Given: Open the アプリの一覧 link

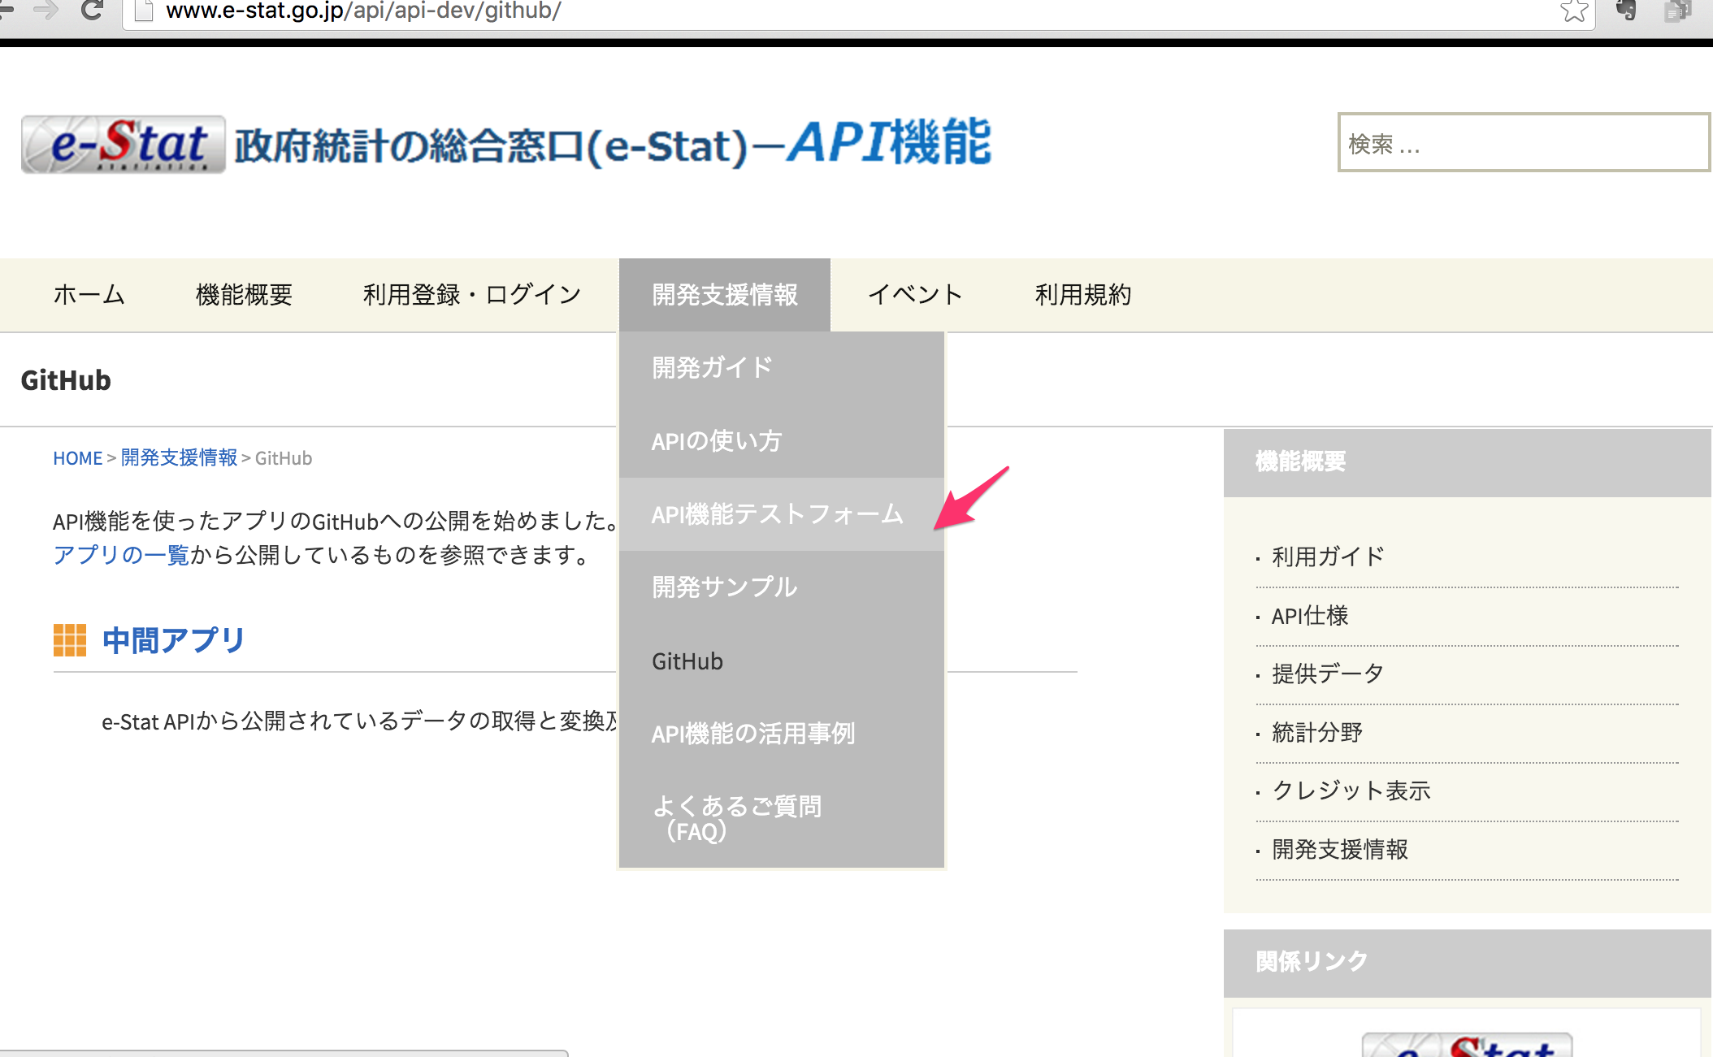Looking at the screenshot, I should point(120,556).
